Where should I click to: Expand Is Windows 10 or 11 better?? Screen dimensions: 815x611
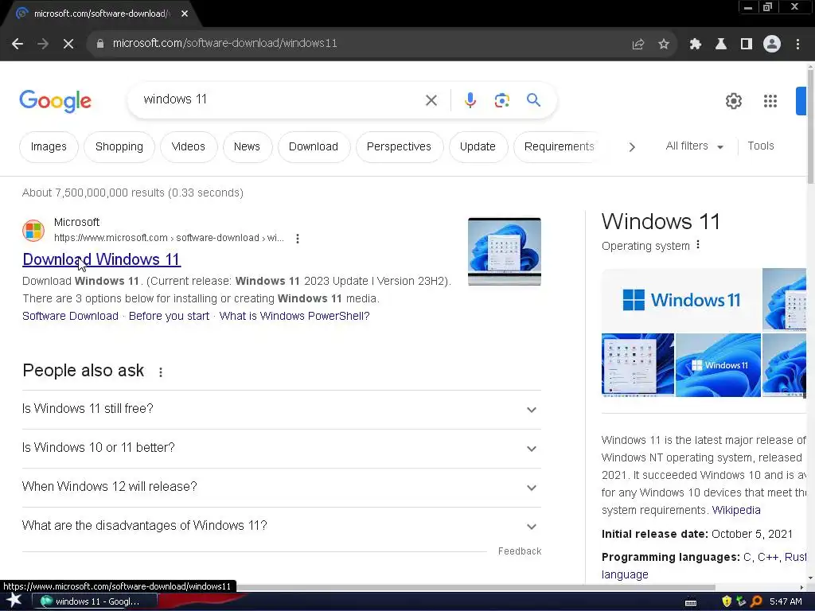coord(281,449)
